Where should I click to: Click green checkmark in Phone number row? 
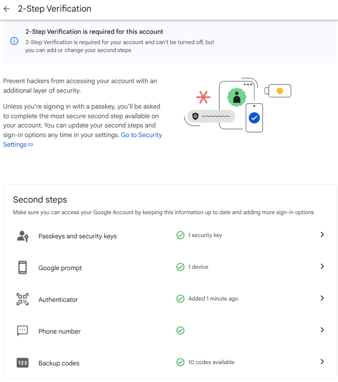(180, 330)
